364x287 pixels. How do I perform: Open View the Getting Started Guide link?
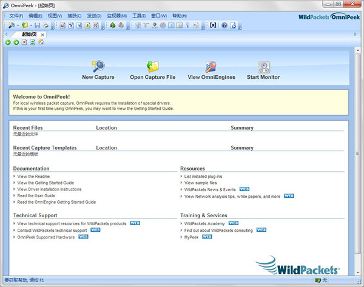[x=45, y=183]
